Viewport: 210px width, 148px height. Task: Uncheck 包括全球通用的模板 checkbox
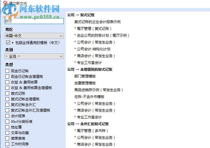click(8, 43)
